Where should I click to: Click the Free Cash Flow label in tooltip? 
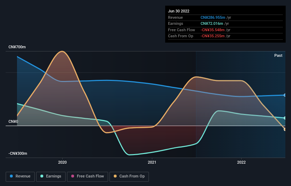(181, 30)
